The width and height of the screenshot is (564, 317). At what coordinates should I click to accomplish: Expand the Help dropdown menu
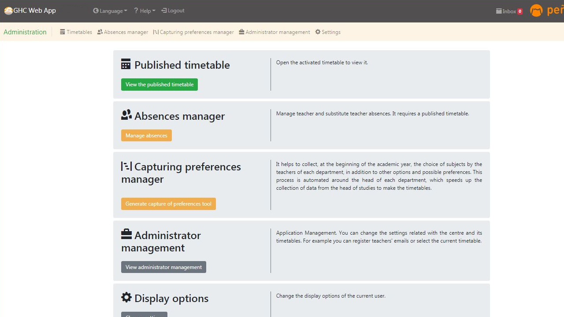(145, 11)
